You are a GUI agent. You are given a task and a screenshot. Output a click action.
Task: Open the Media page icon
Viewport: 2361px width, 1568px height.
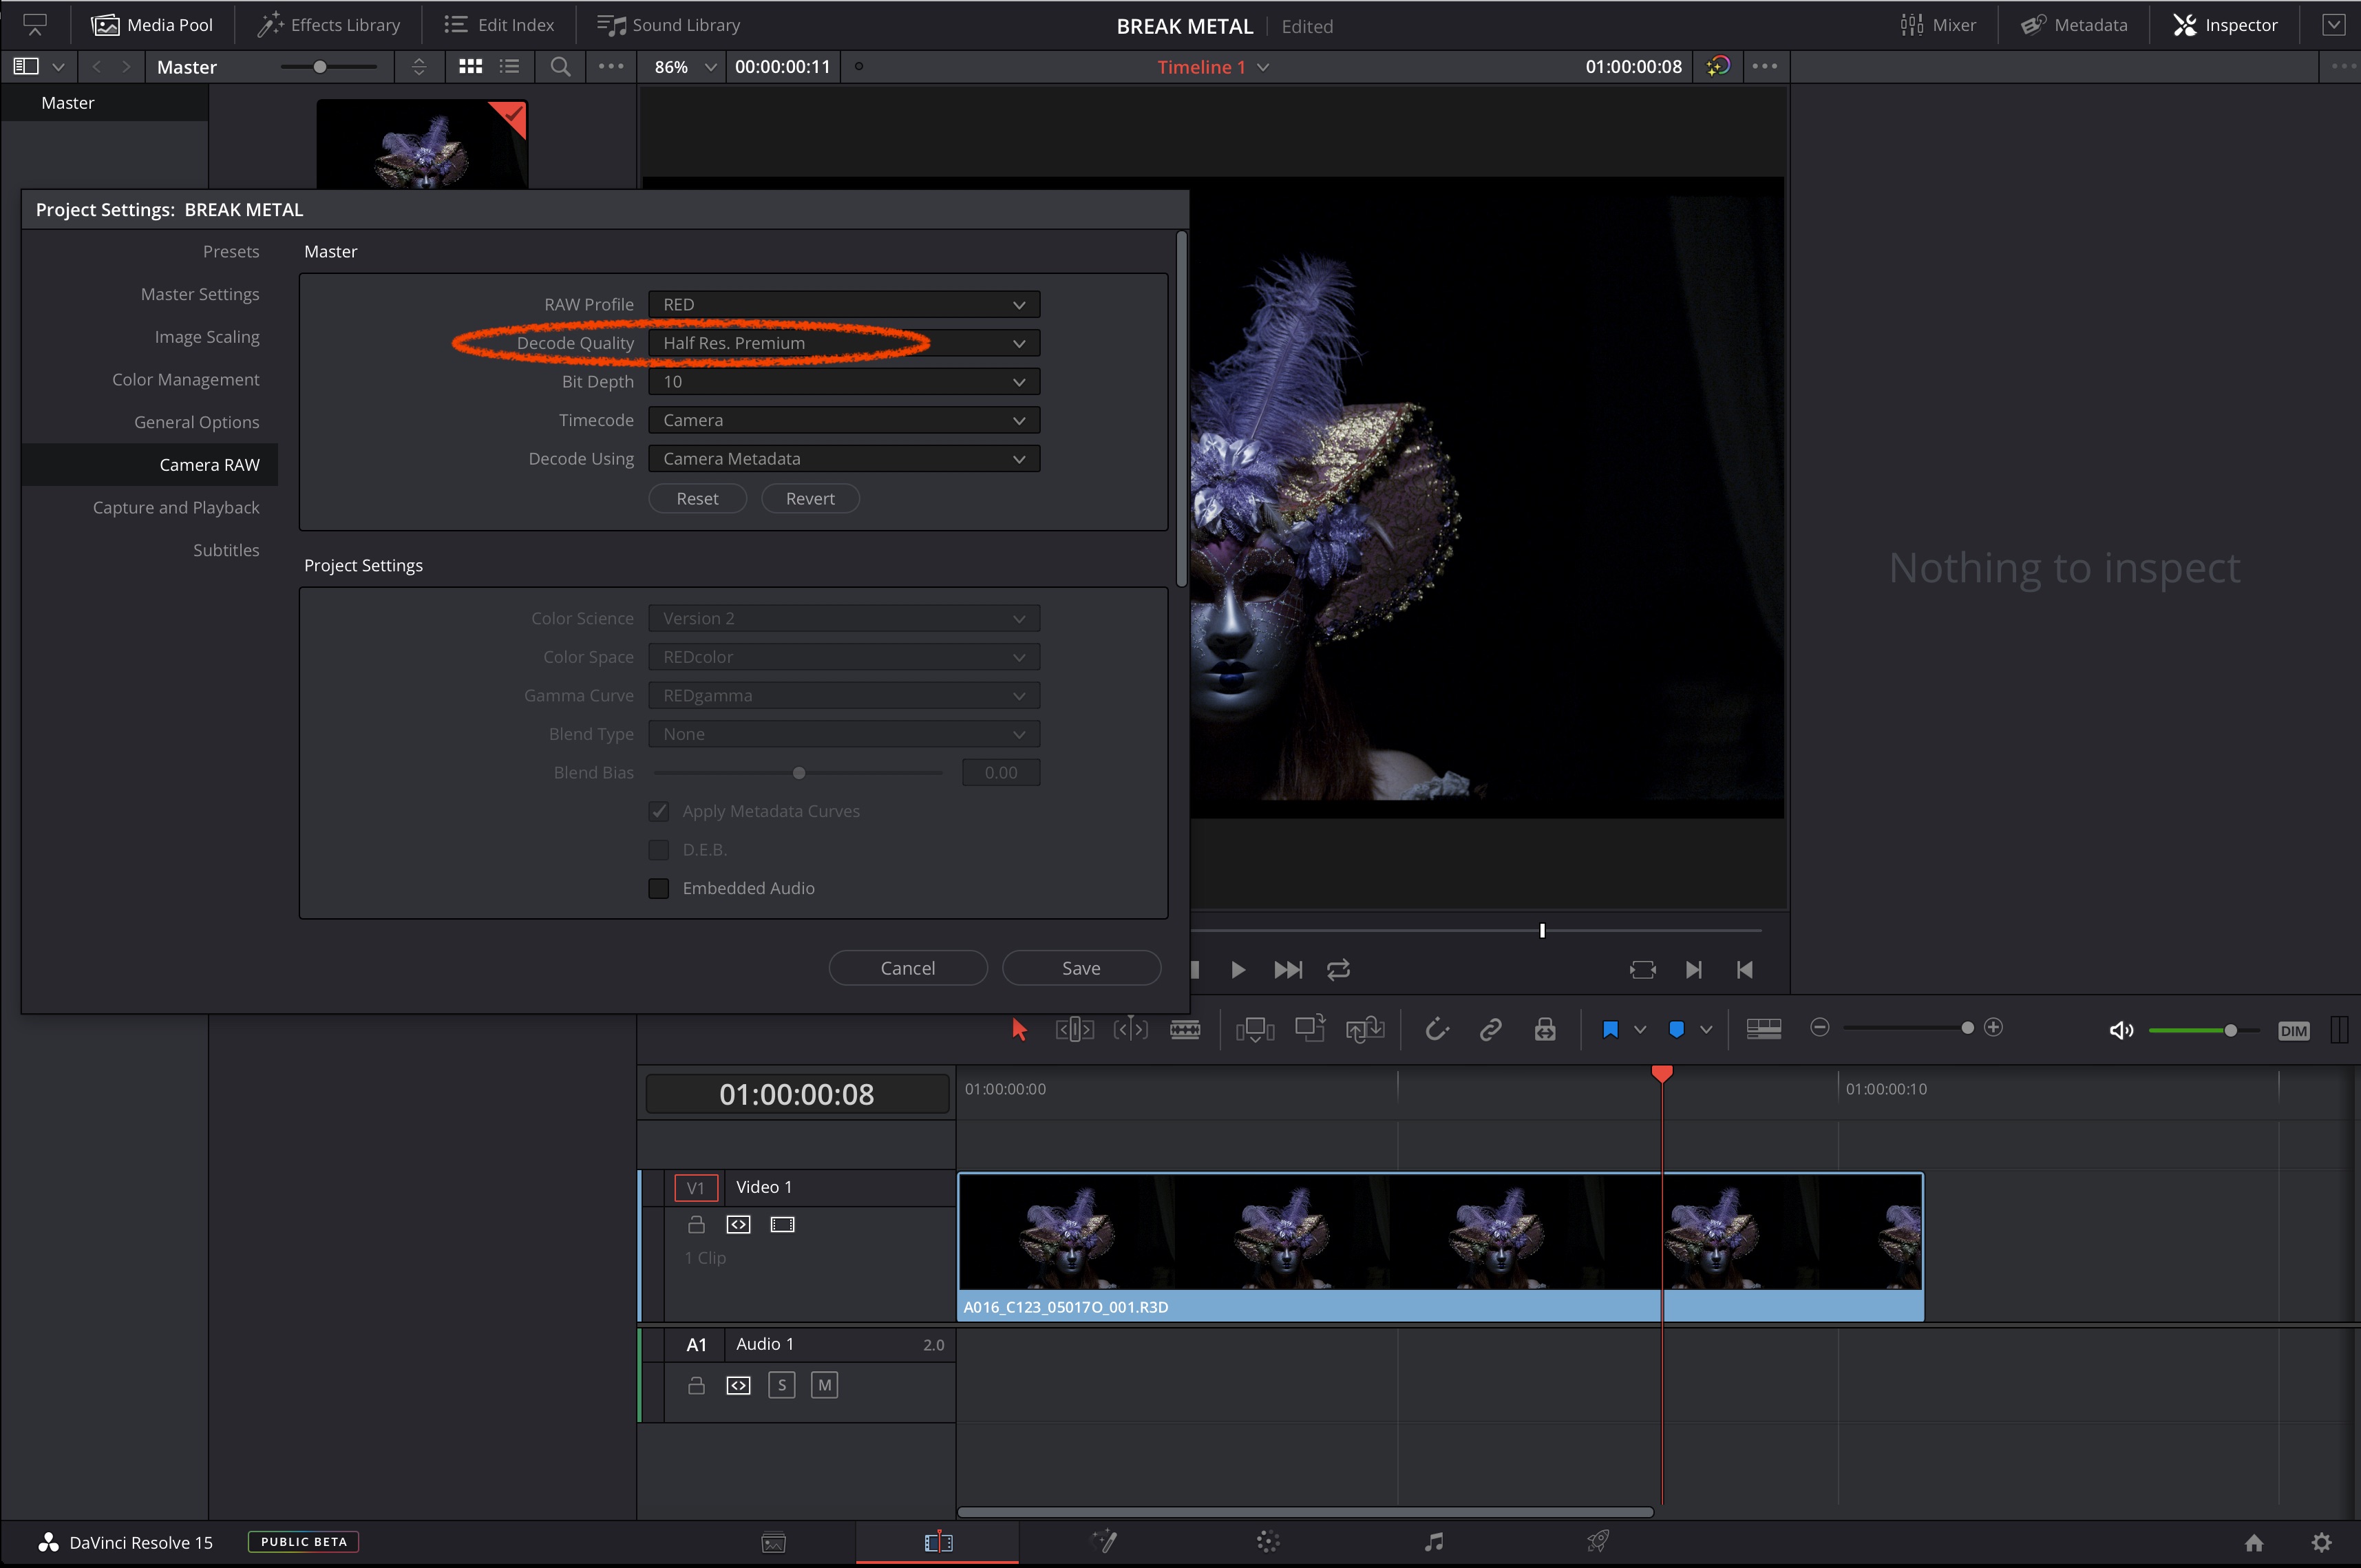(x=774, y=1542)
